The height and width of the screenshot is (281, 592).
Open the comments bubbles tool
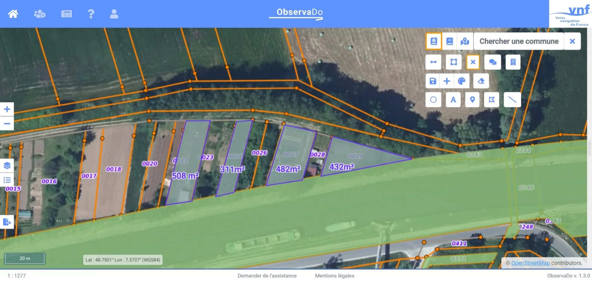click(493, 62)
